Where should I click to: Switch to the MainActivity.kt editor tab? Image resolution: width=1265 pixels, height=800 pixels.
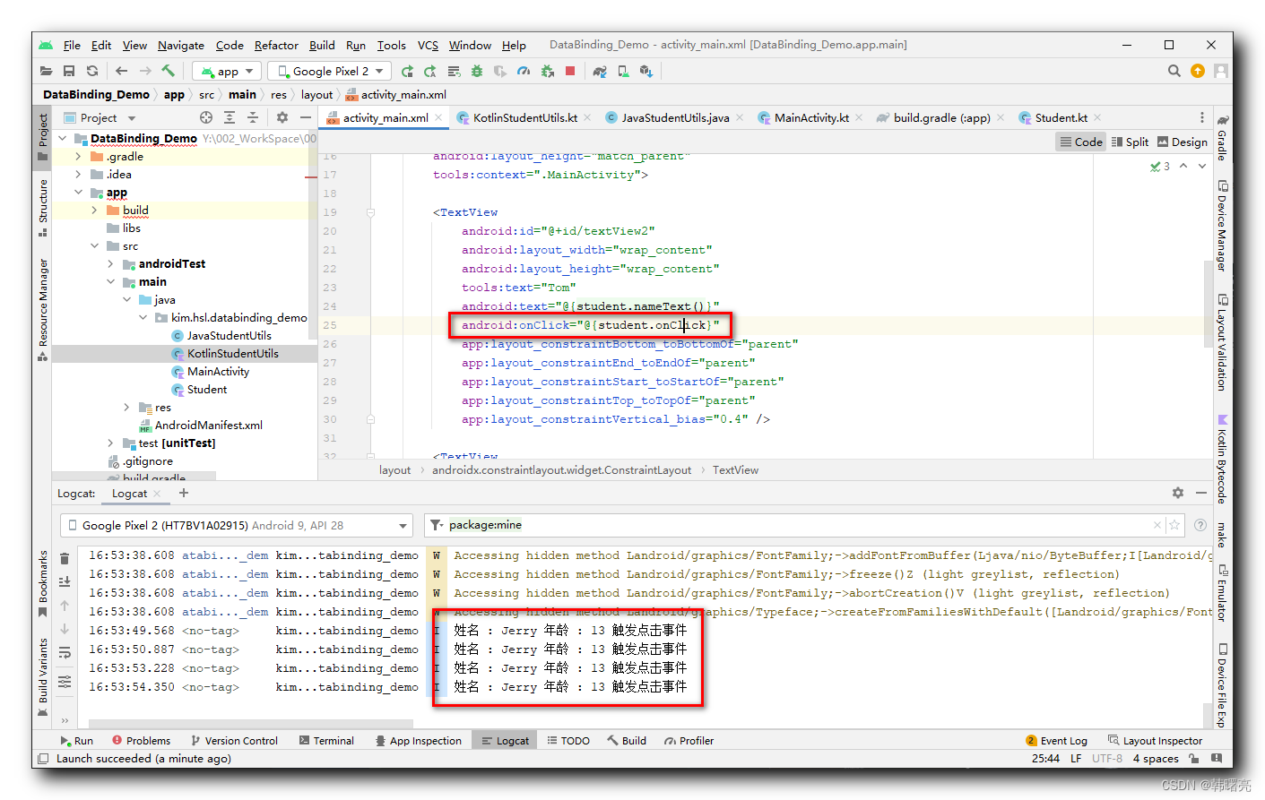pyautogui.click(x=810, y=117)
